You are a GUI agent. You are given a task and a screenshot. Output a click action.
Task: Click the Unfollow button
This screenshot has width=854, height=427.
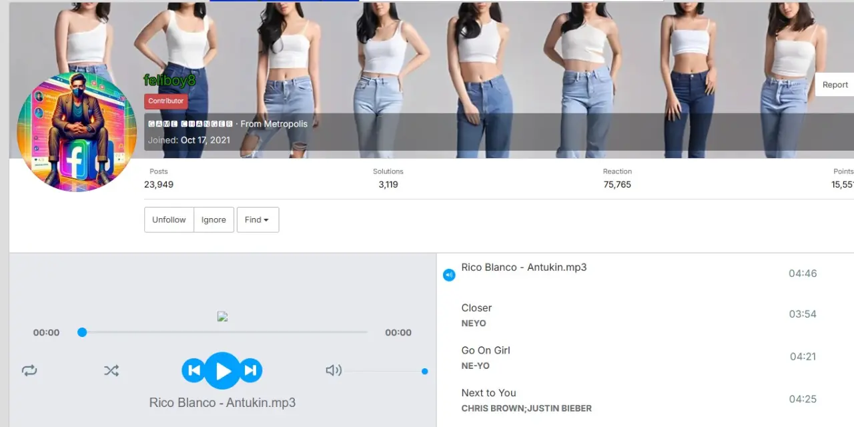169,220
